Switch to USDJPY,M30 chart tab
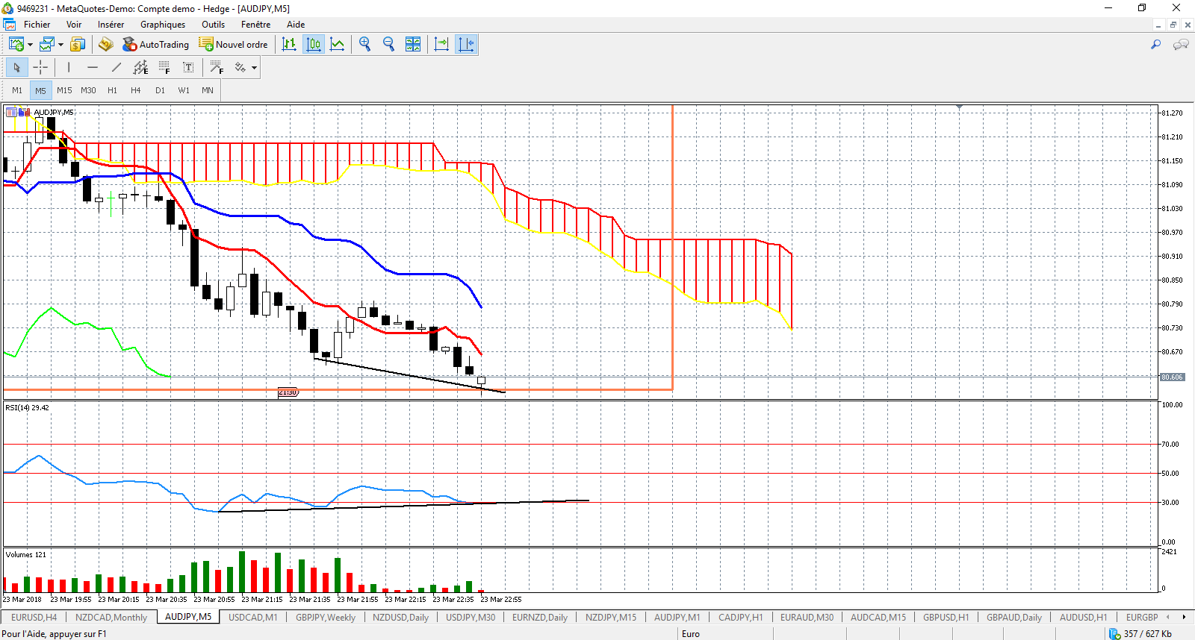 (x=471, y=618)
